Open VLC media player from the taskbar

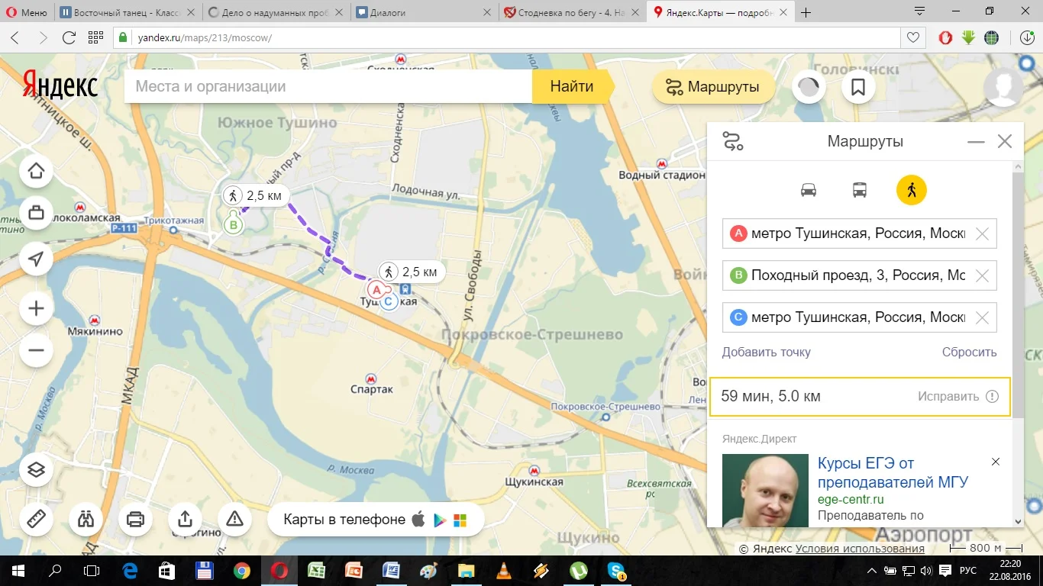click(503, 570)
